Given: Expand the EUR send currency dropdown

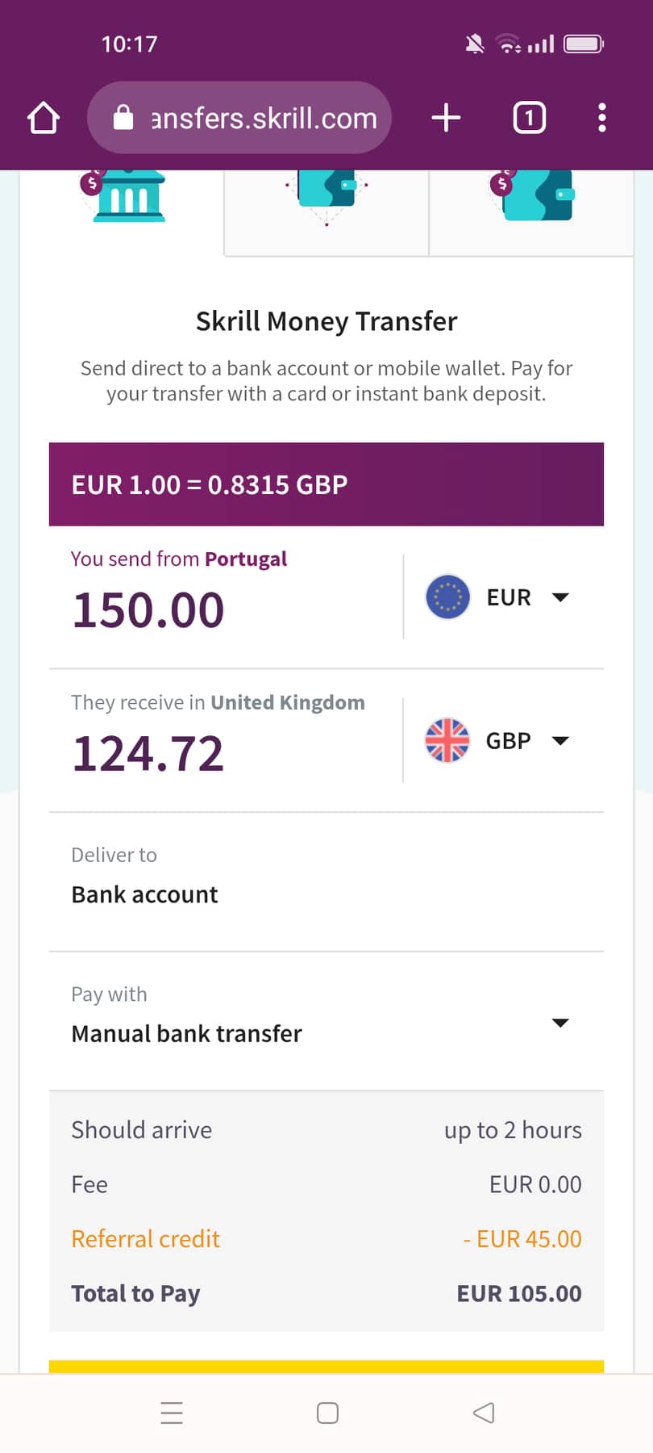Looking at the screenshot, I should coord(560,597).
